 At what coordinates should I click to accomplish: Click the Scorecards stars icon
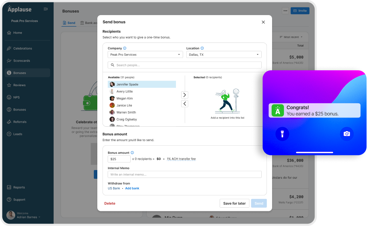(x=9, y=60)
